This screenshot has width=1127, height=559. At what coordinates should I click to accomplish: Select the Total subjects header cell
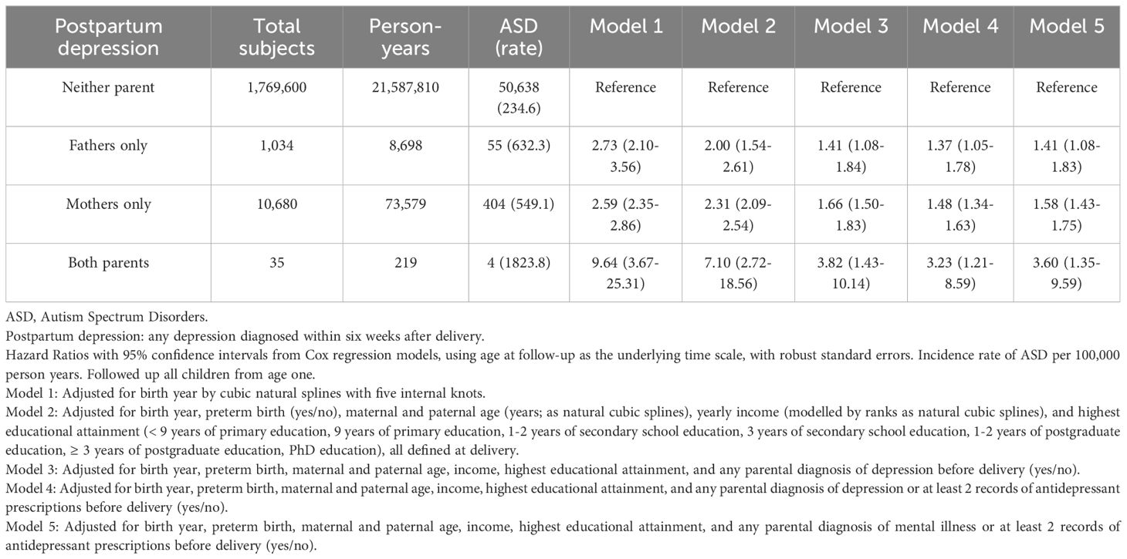[277, 36]
